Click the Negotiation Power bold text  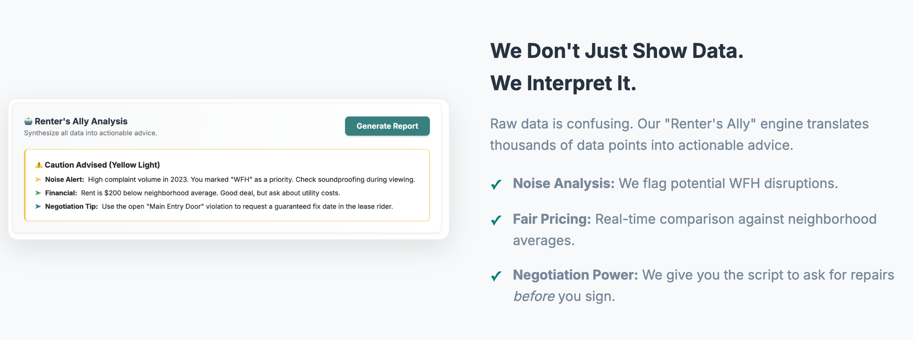(x=575, y=275)
